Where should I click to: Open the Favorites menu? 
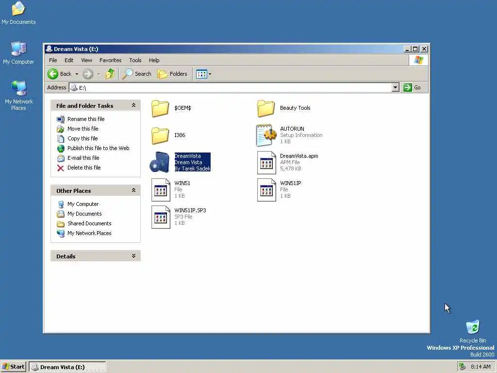[110, 60]
